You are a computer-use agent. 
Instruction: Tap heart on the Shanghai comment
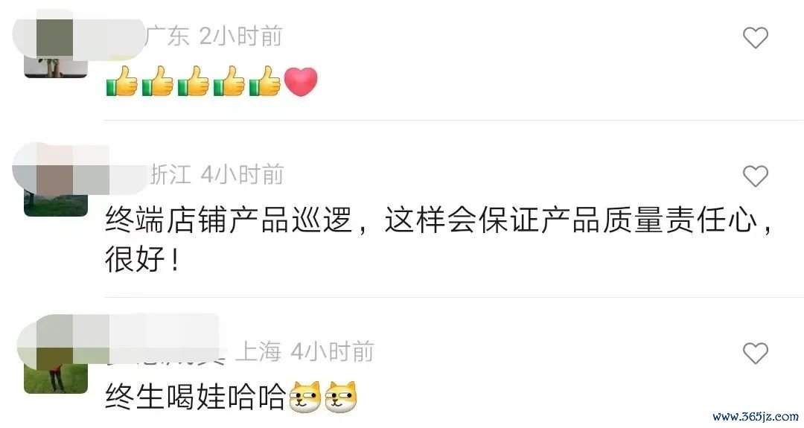click(x=756, y=353)
